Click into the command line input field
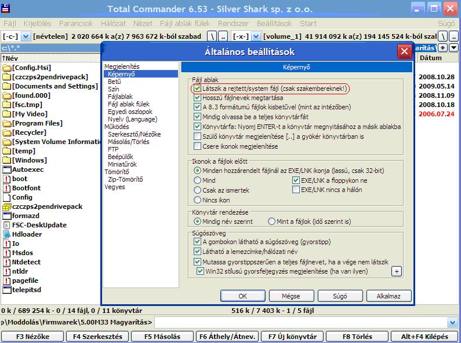The height and width of the screenshot is (343, 461). (x=302, y=322)
